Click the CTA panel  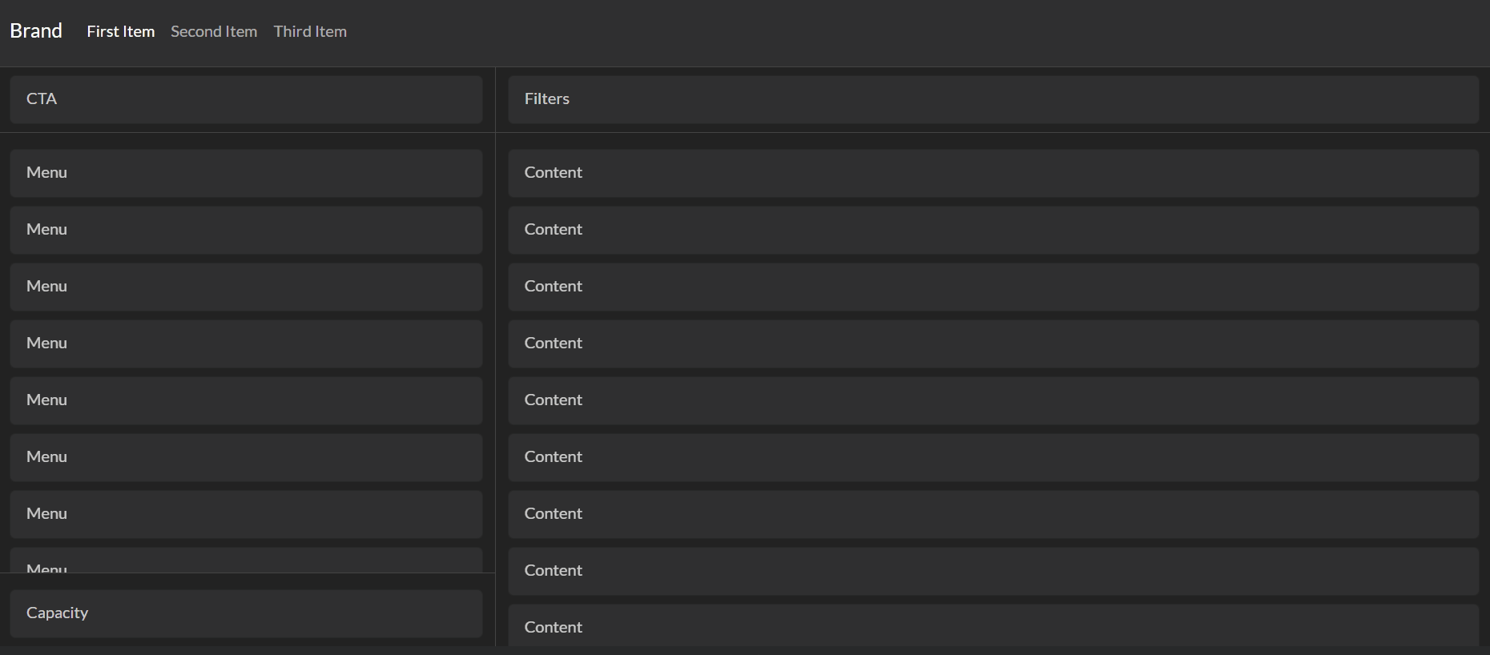pyautogui.click(x=247, y=99)
